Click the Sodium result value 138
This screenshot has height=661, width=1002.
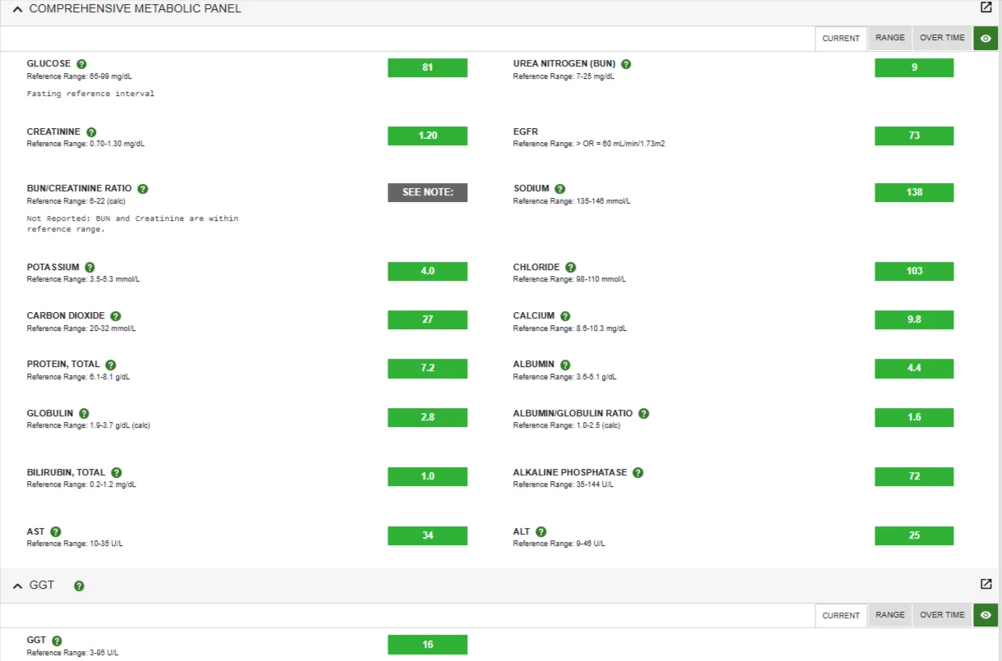(914, 192)
